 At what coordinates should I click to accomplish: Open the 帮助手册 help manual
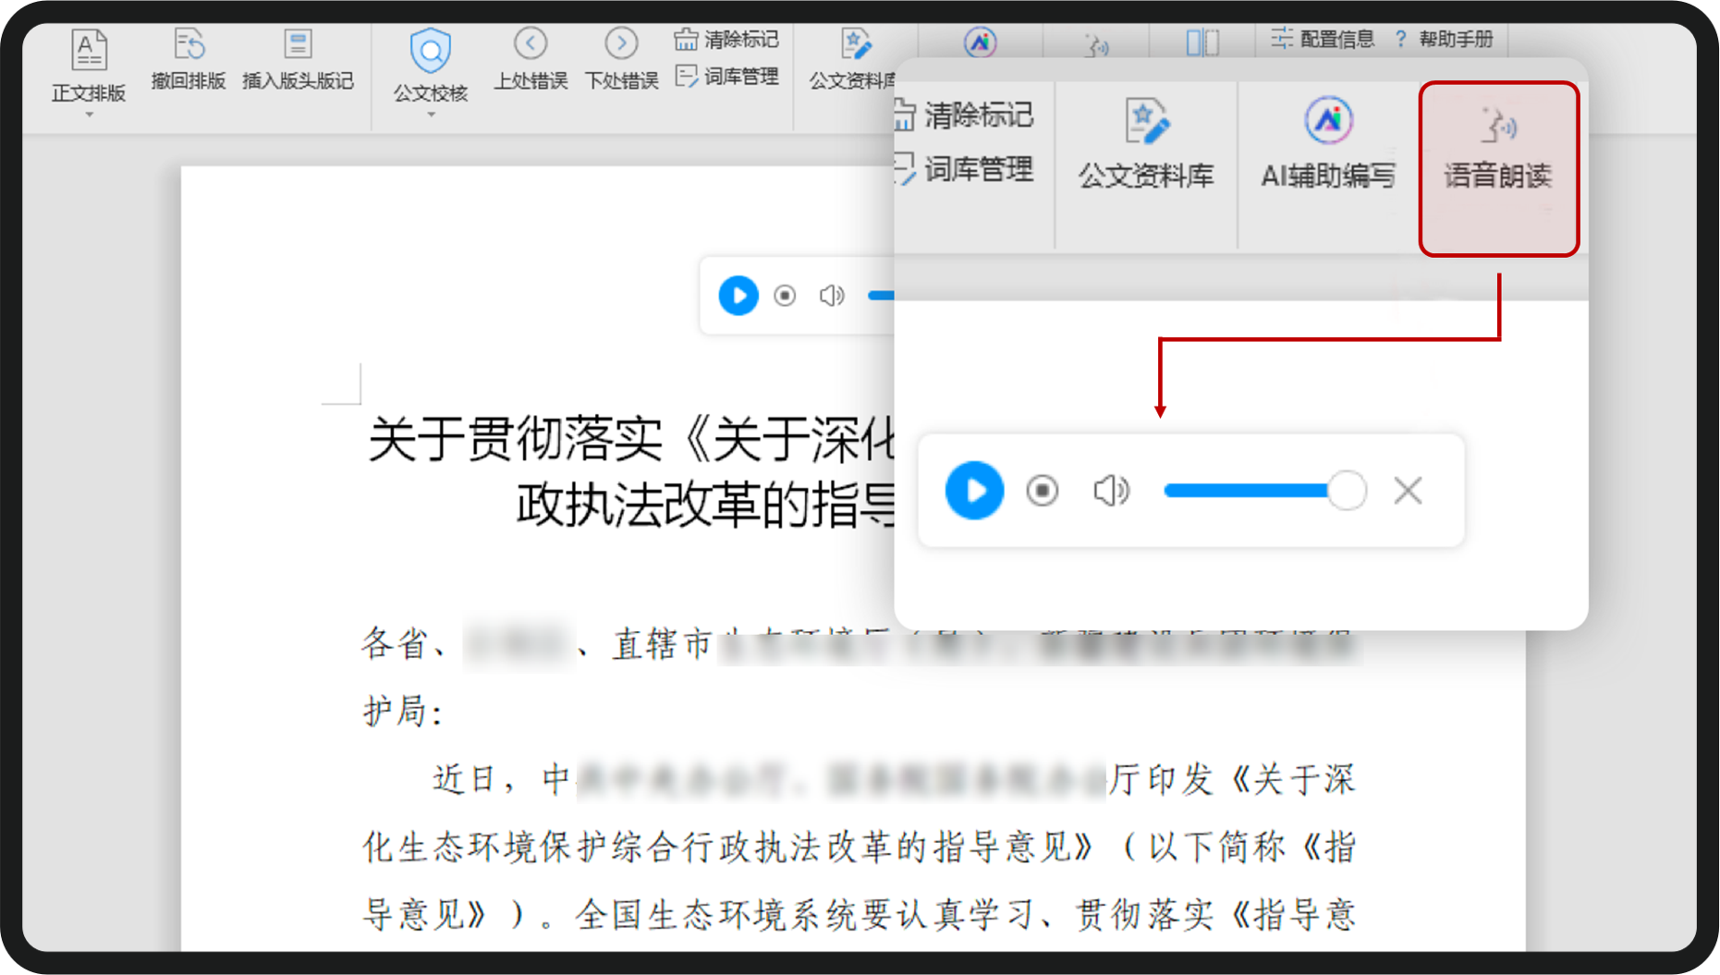1446,39
